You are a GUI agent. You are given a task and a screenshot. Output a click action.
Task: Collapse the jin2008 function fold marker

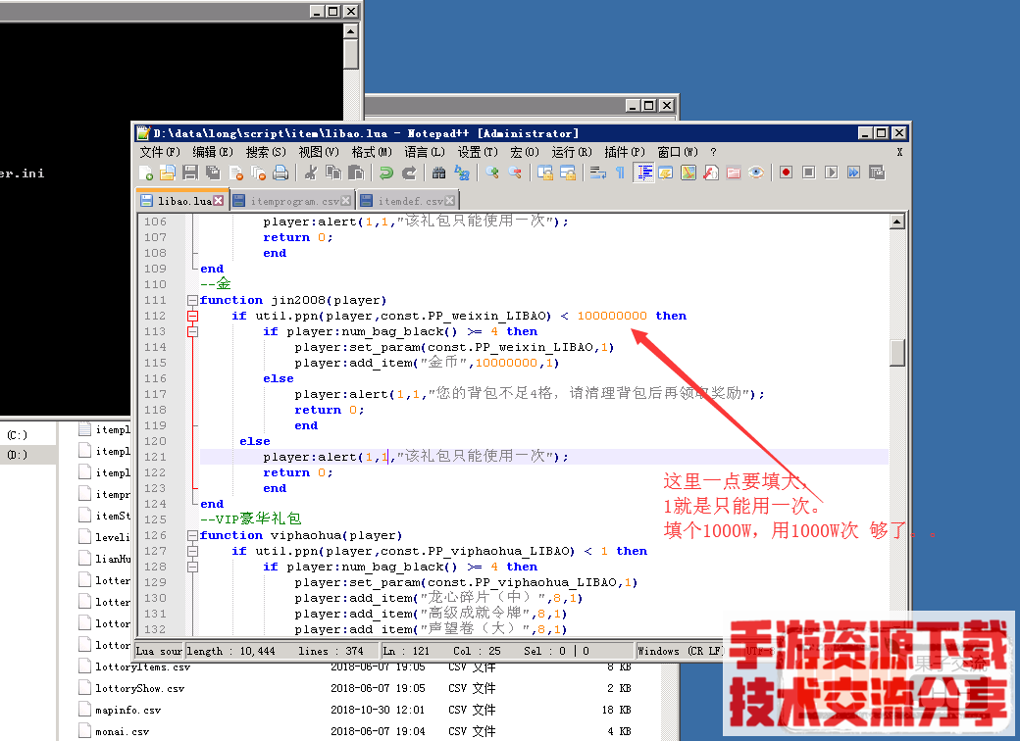coord(190,300)
